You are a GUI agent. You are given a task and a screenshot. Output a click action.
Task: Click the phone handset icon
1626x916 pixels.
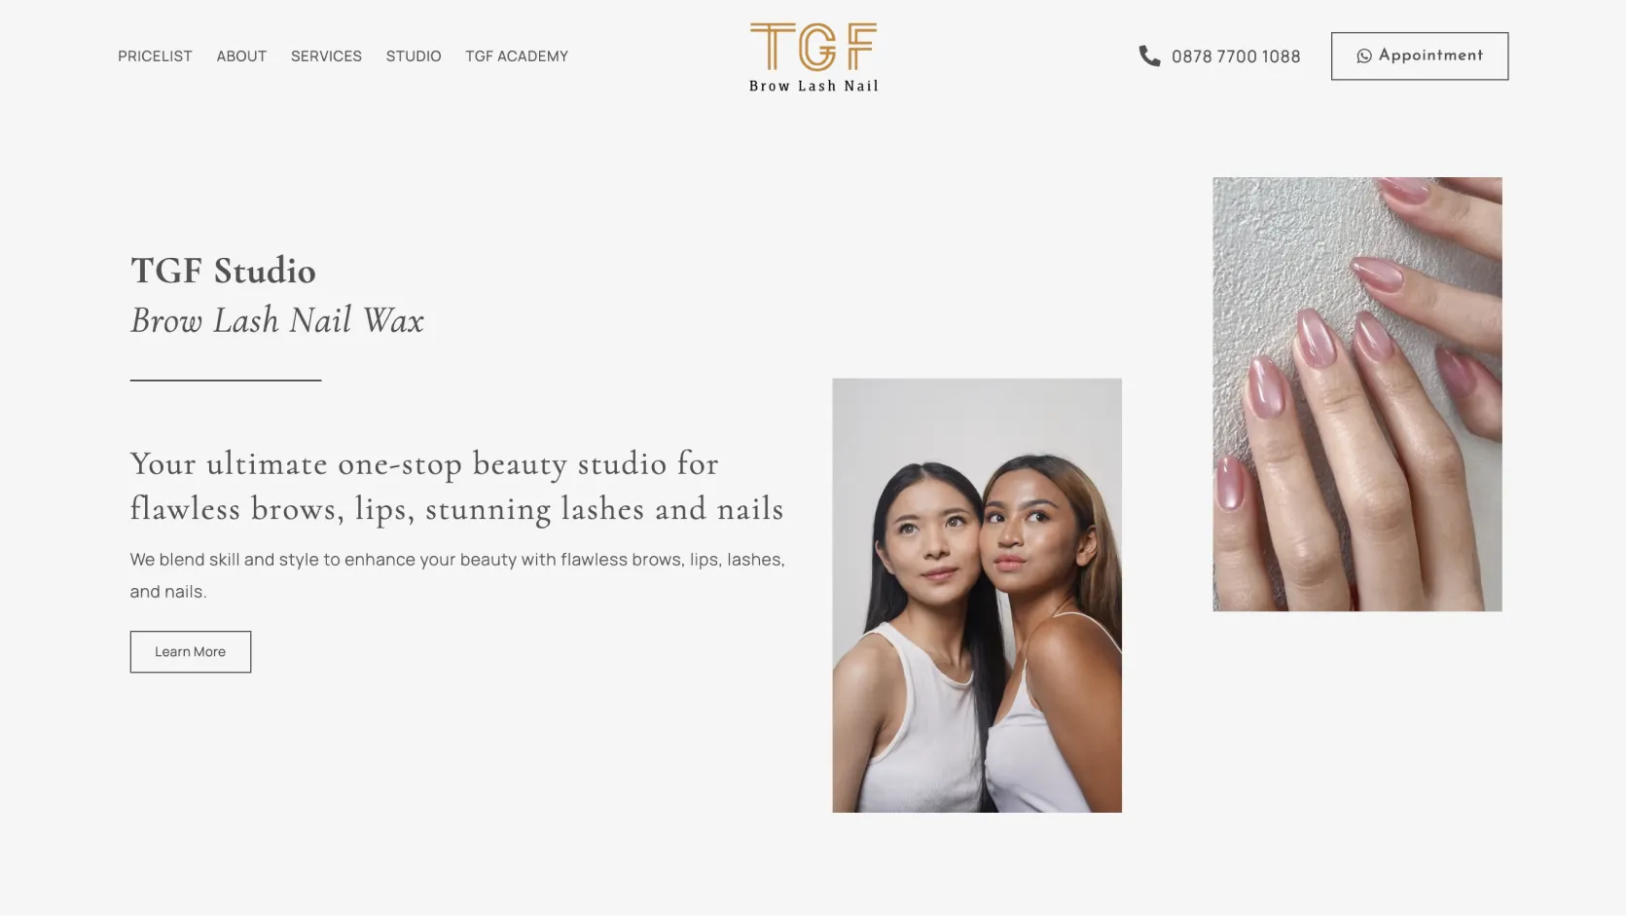pos(1149,56)
